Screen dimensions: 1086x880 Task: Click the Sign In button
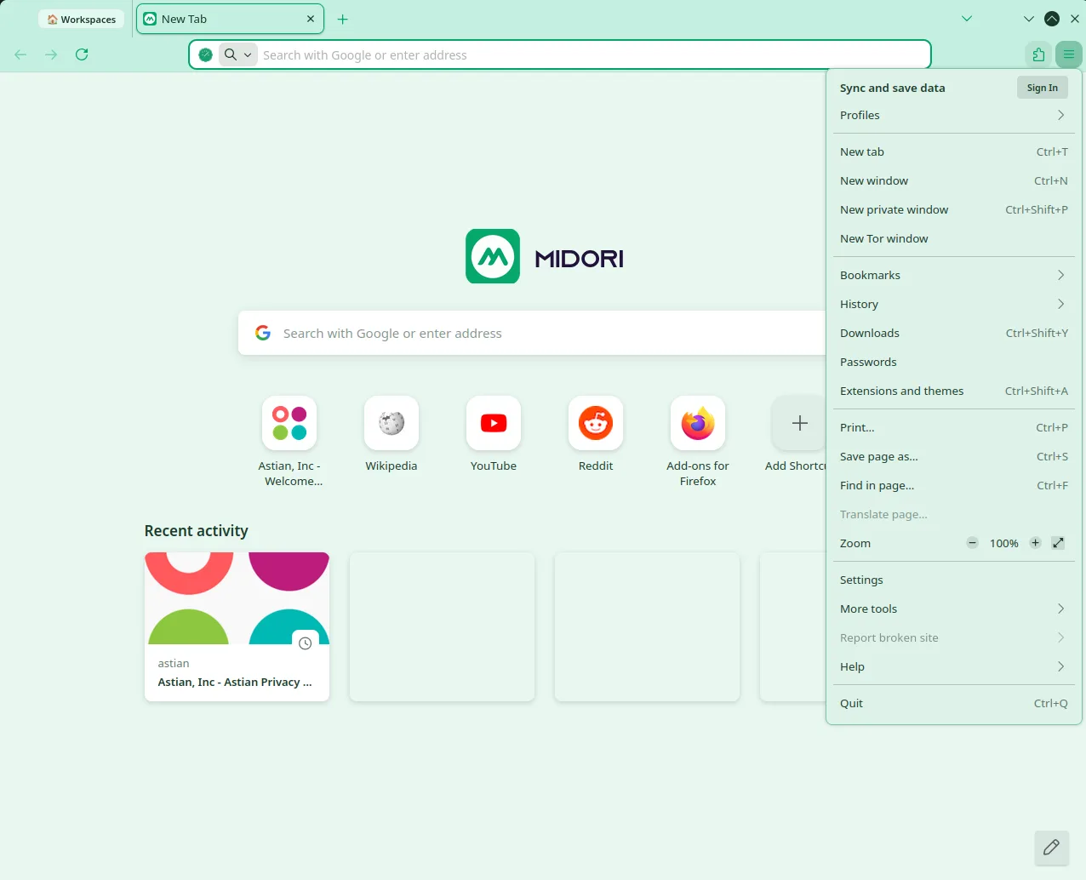point(1042,88)
